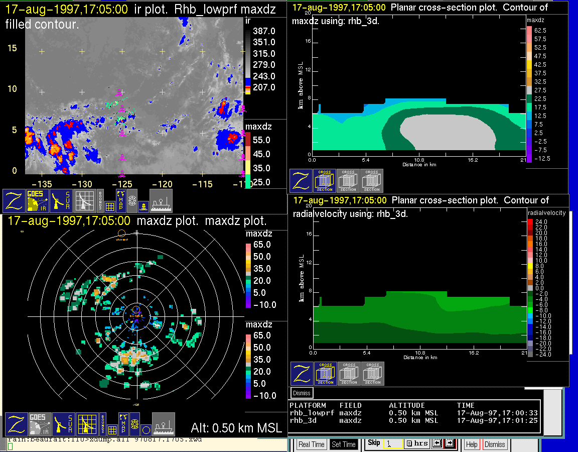This screenshot has width=578, height=452.
Task: Click the skip backward arrow button
Action: coord(437,444)
